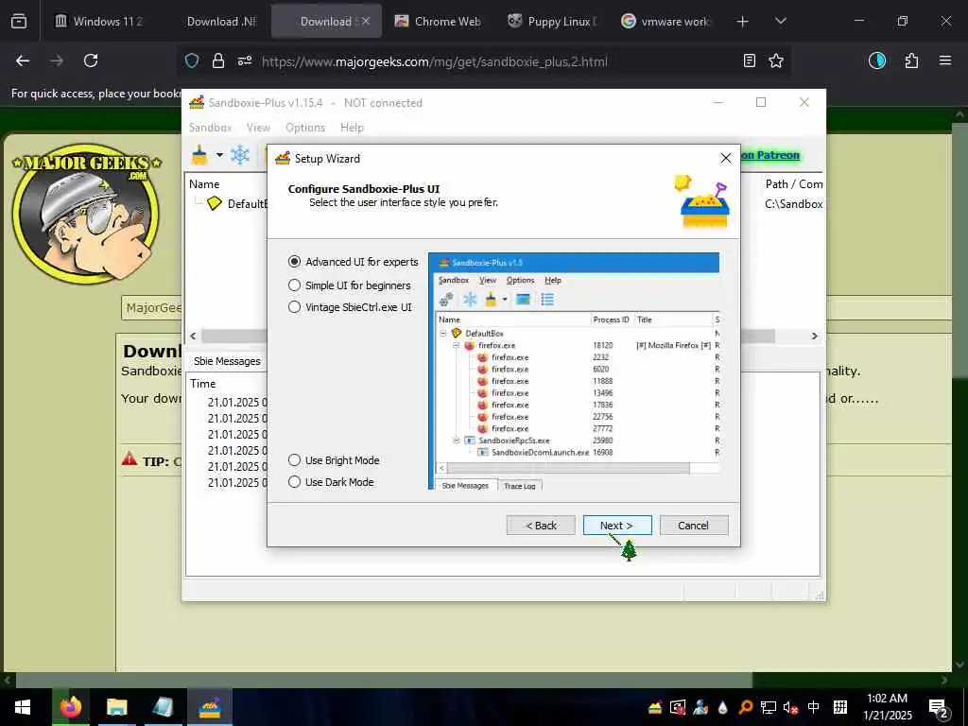Open the Help menu in Sandboxie-Plus
968x726 pixels.
point(352,128)
